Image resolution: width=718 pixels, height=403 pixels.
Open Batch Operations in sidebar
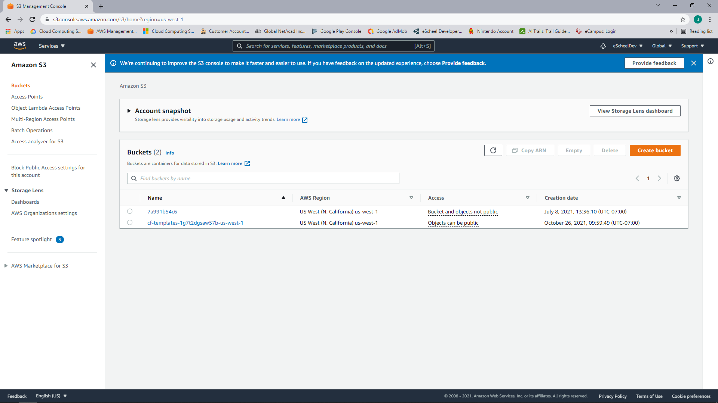point(32,130)
